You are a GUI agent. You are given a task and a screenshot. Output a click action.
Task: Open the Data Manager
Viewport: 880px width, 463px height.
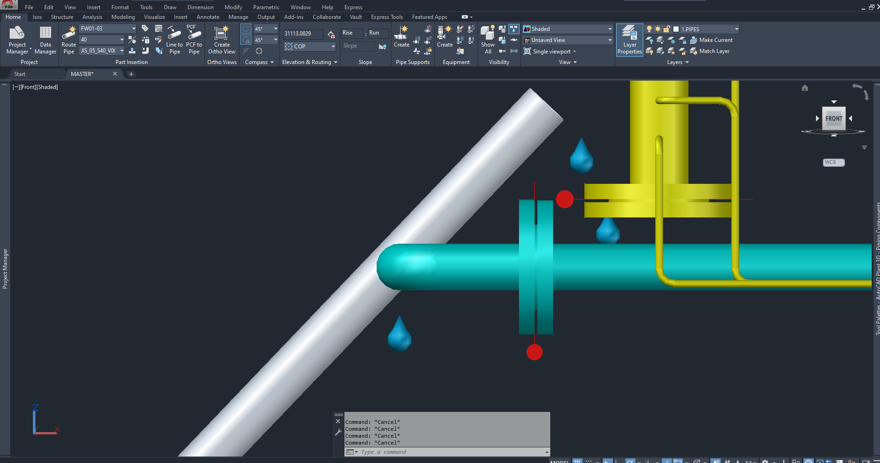45,39
